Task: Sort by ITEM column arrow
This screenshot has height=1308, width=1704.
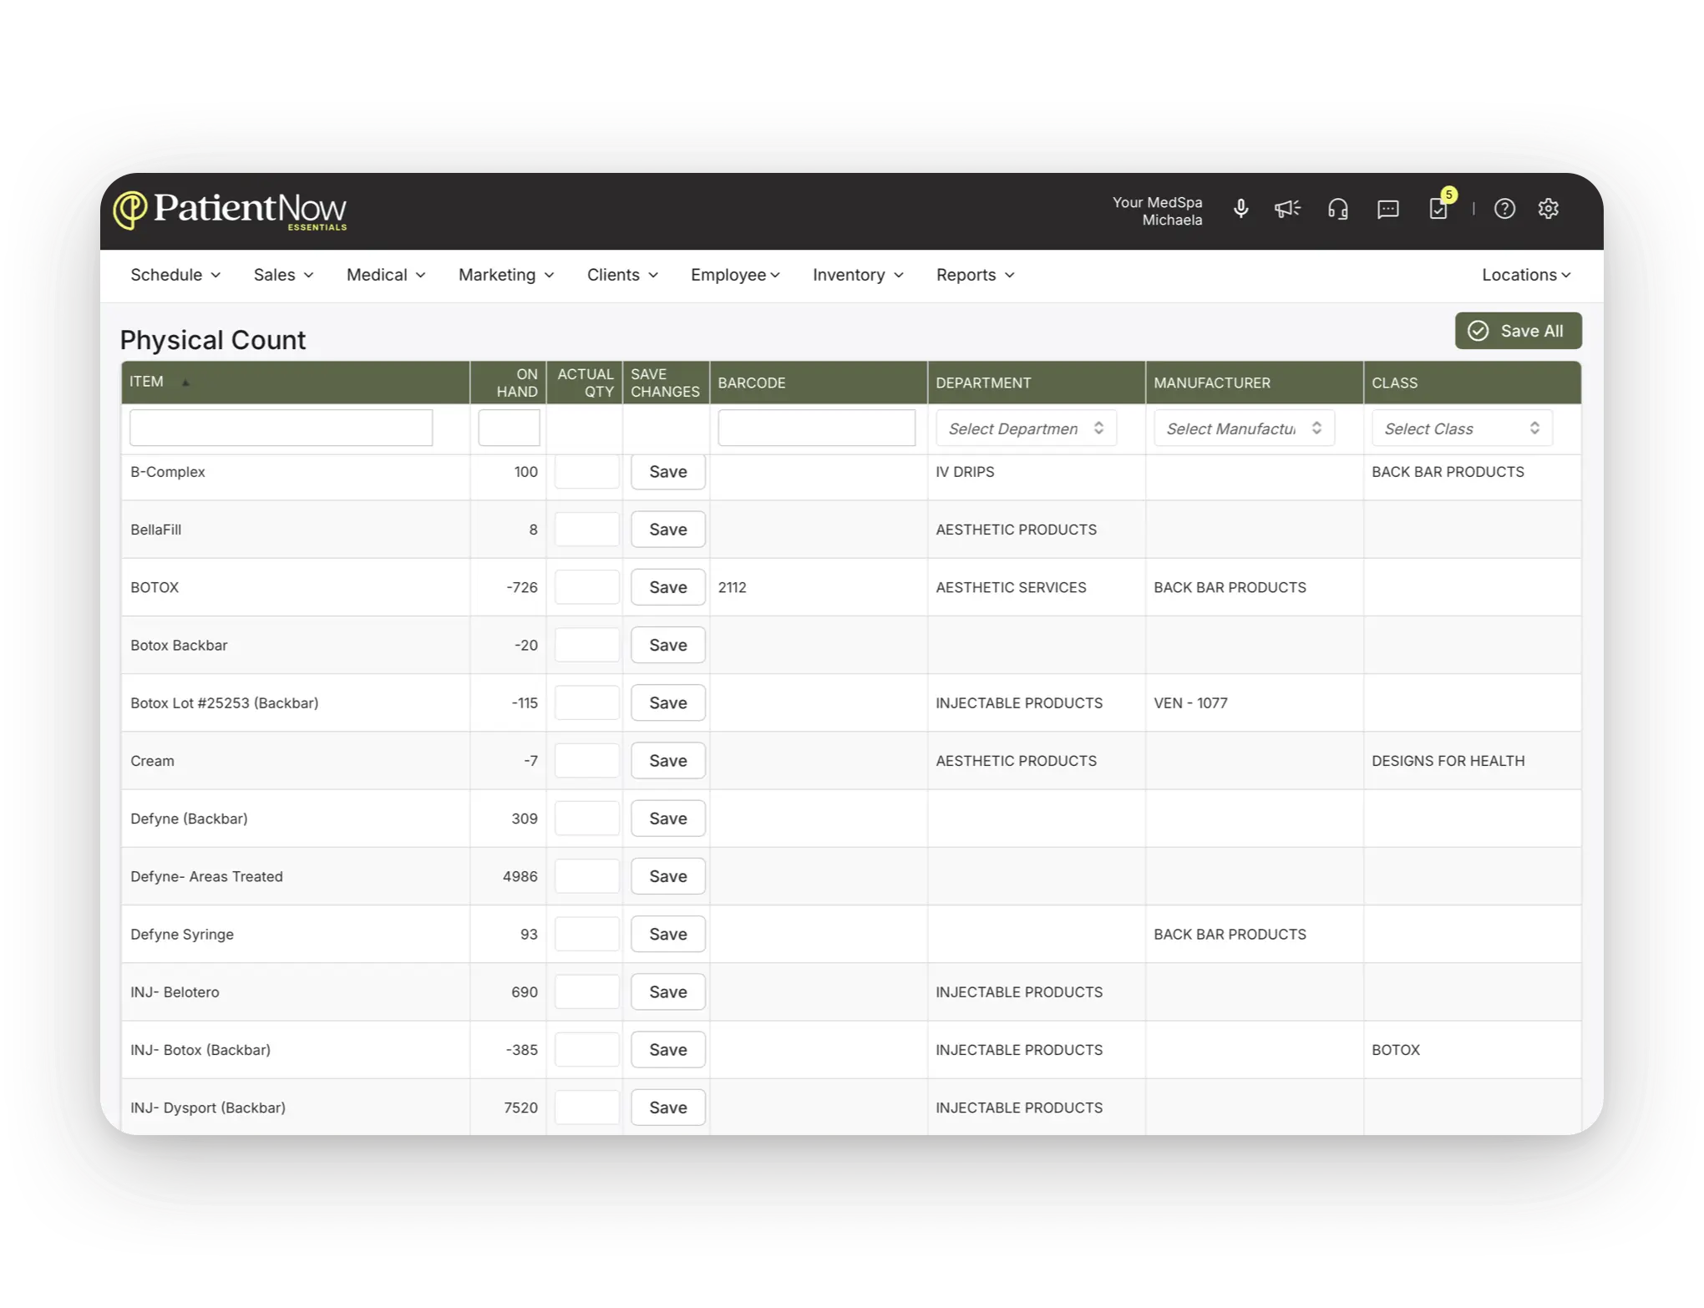Action: pyautogui.click(x=185, y=383)
